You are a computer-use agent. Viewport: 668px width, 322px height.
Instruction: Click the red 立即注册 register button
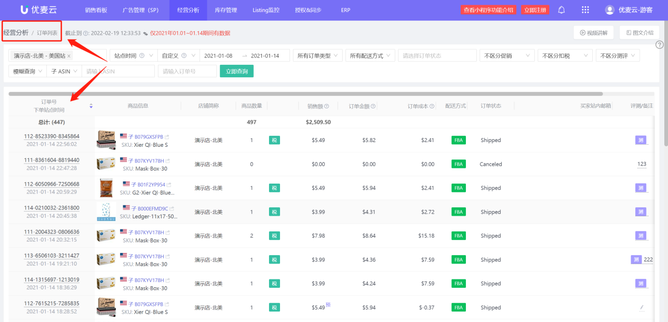coord(535,9)
